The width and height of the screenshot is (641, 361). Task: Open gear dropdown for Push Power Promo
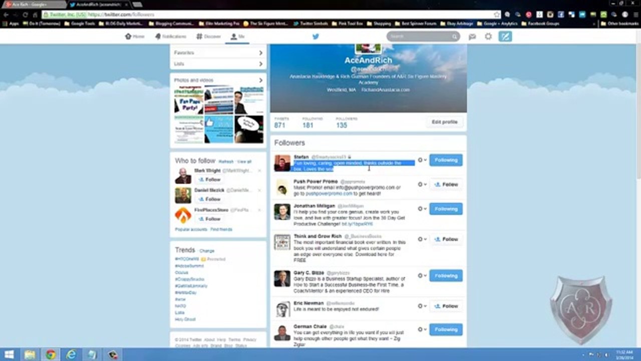coord(422,185)
